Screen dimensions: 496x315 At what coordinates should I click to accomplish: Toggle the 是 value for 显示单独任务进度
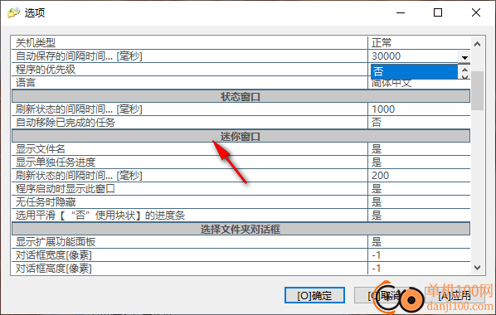(377, 162)
